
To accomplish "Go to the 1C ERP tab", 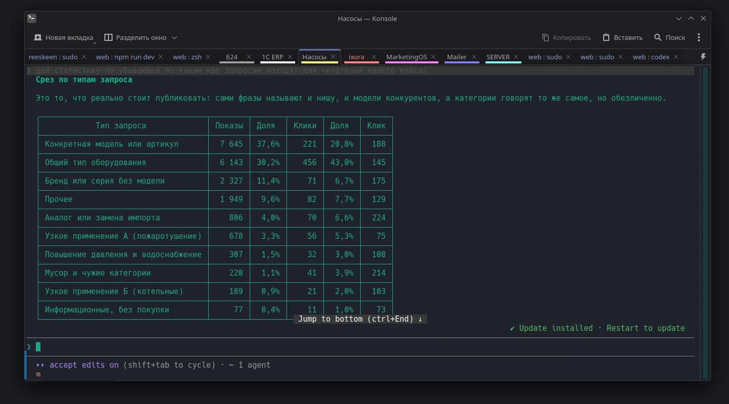I will coord(273,57).
